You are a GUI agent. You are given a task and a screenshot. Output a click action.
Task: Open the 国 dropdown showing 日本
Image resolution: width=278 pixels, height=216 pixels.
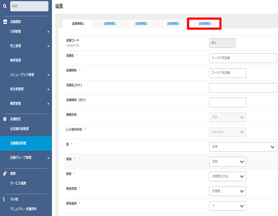point(242,147)
